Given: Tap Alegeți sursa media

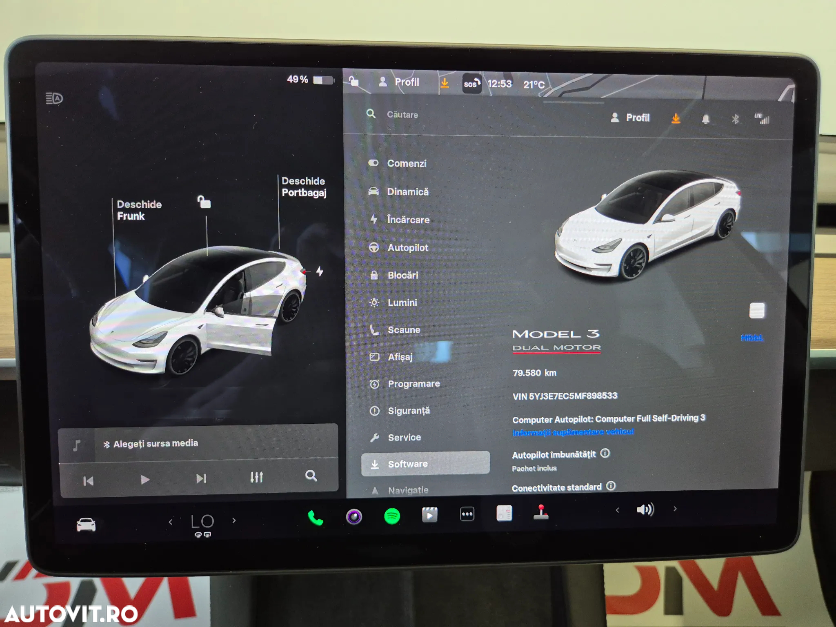Looking at the screenshot, I should tap(151, 444).
